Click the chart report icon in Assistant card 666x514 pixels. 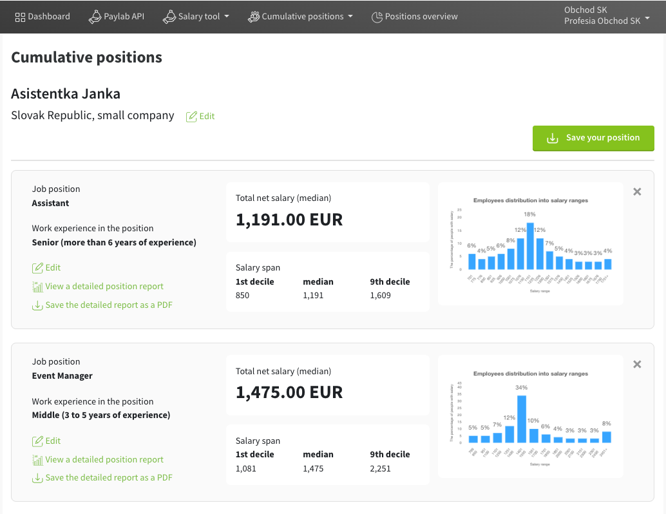point(37,287)
